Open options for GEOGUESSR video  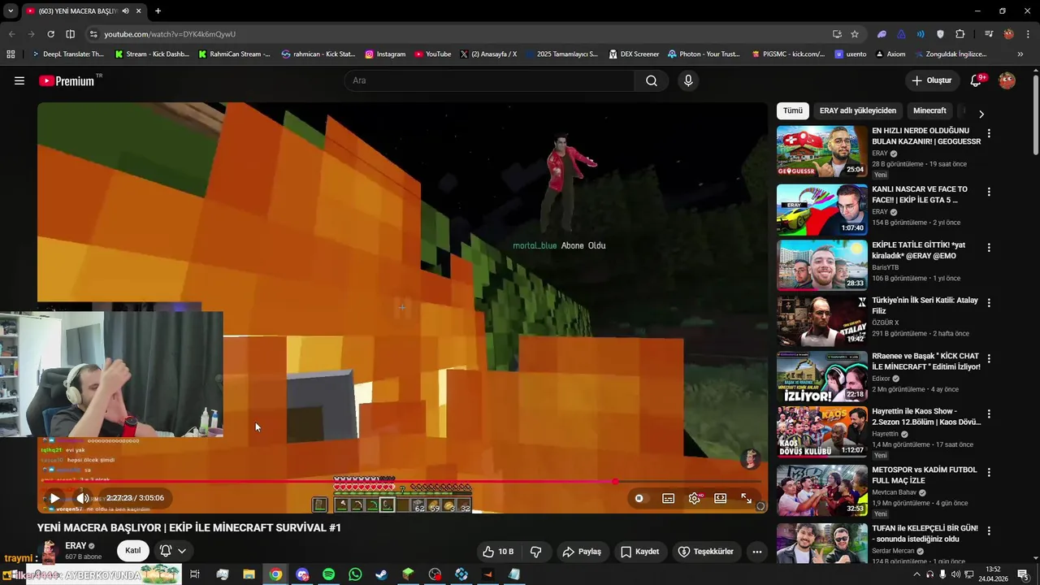click(989, 133)
